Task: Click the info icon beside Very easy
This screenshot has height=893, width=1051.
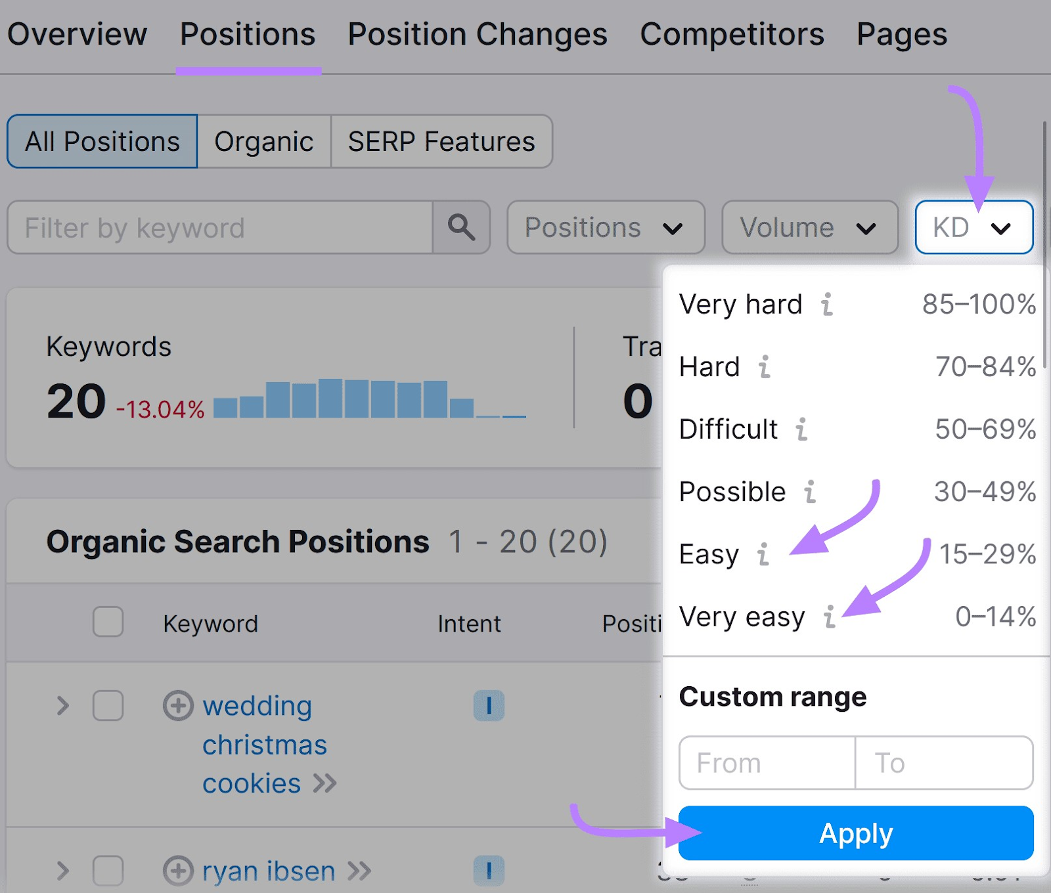Action: click(x=829, y=617)
